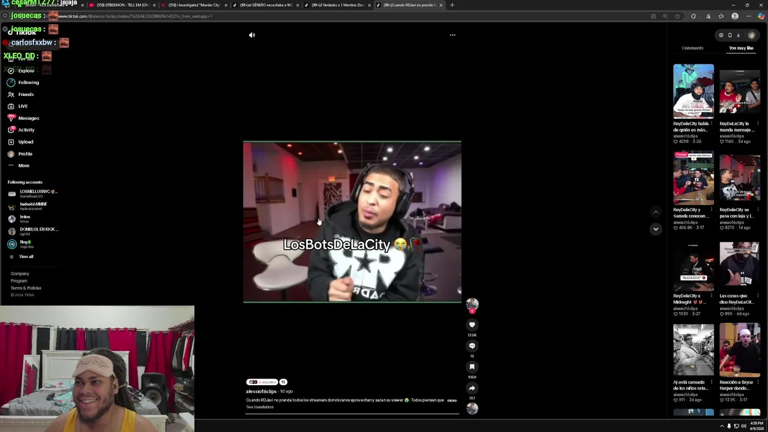
Task: Click the repost icon next to reposted badge
Action: (283, 382)
